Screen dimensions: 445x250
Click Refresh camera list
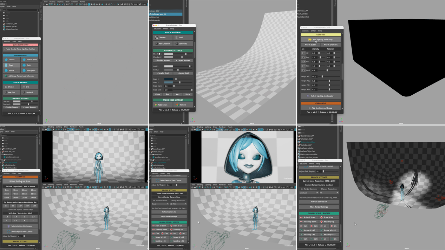click(319, 202)
